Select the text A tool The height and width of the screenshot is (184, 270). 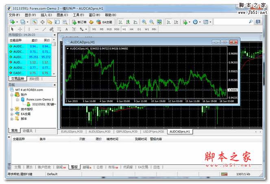coord(66,29)
